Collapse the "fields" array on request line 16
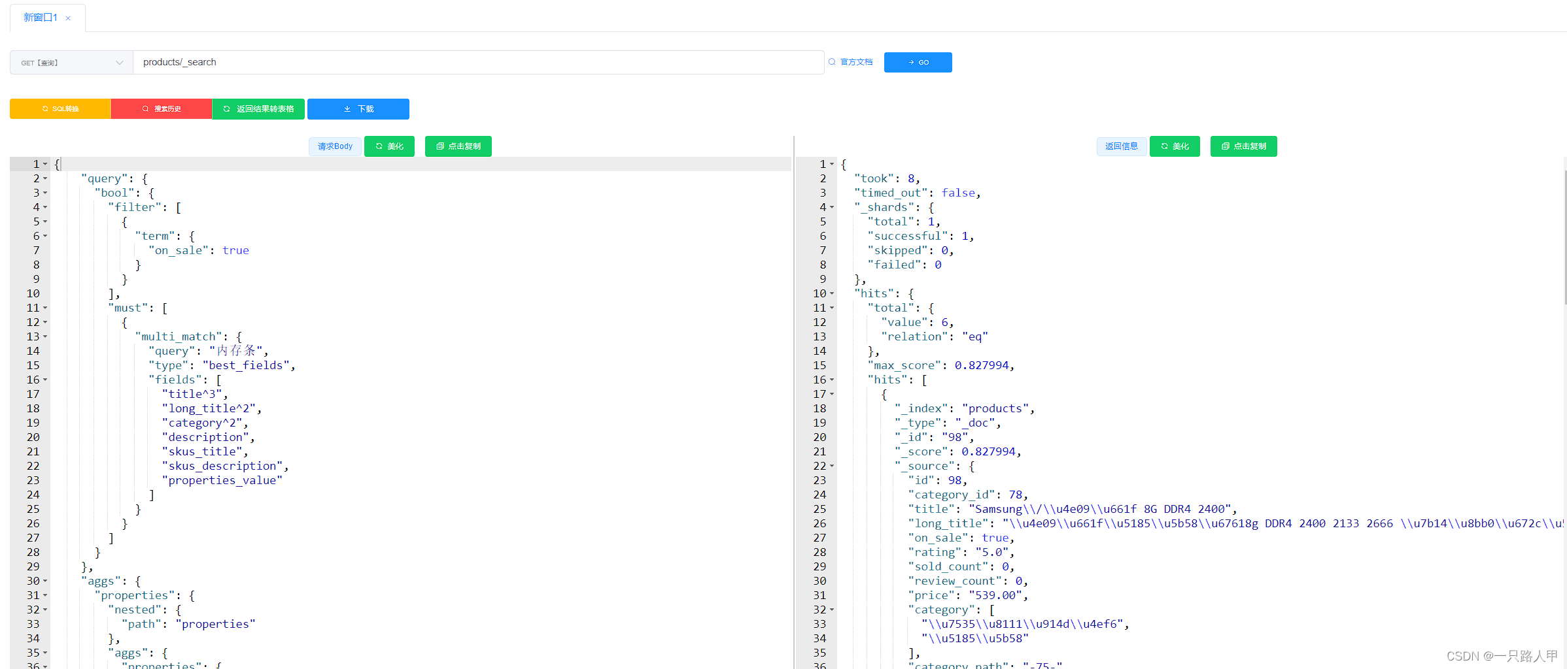The height and width of the screenshot is (669, 1567). 45,380
